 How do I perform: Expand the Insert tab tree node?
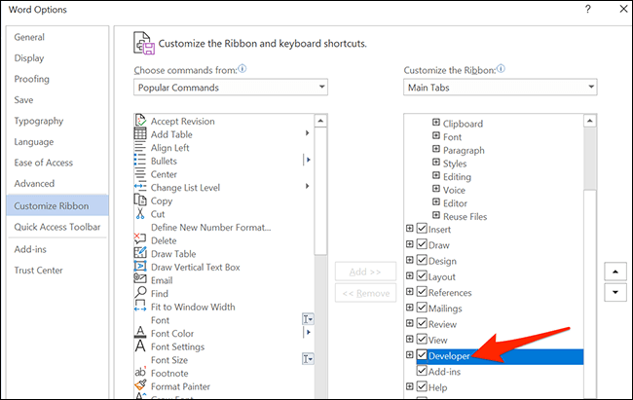409,230
